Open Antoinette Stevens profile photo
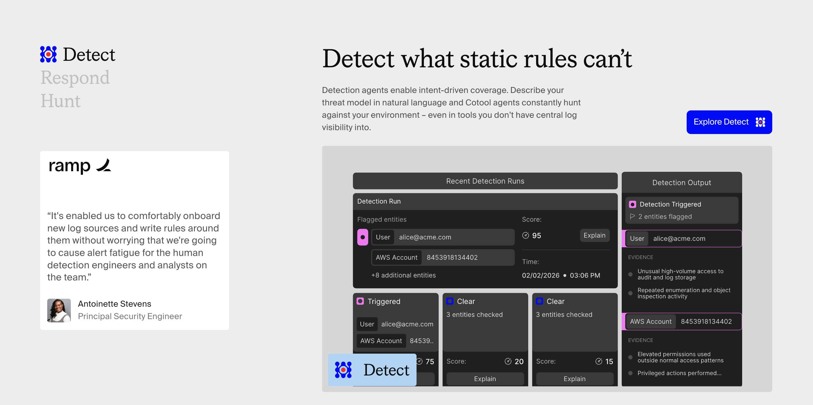The height and width of the screenshot is (405, 813). click(59, 310)
